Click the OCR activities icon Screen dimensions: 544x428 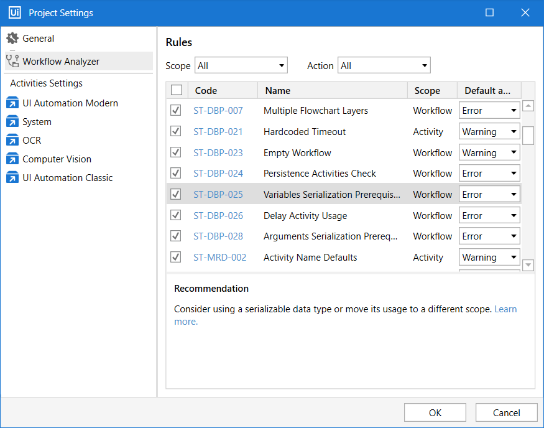(12, 141)
